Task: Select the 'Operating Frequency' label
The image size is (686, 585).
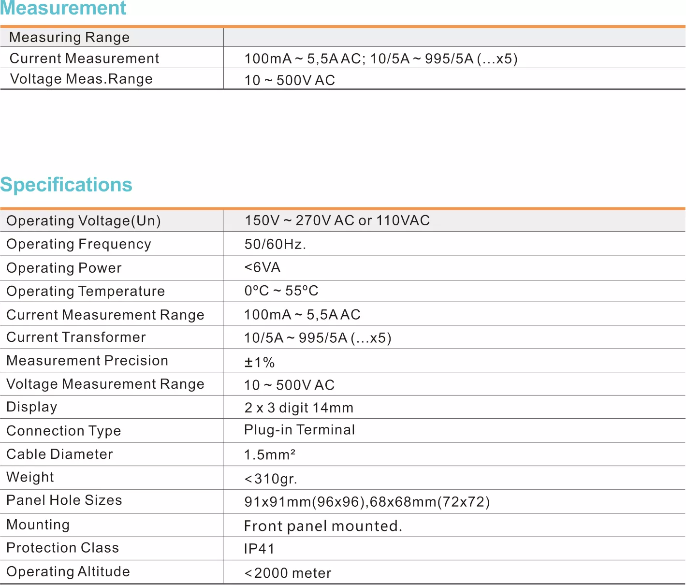Action: pyautogui.click(x=79, y=244)
